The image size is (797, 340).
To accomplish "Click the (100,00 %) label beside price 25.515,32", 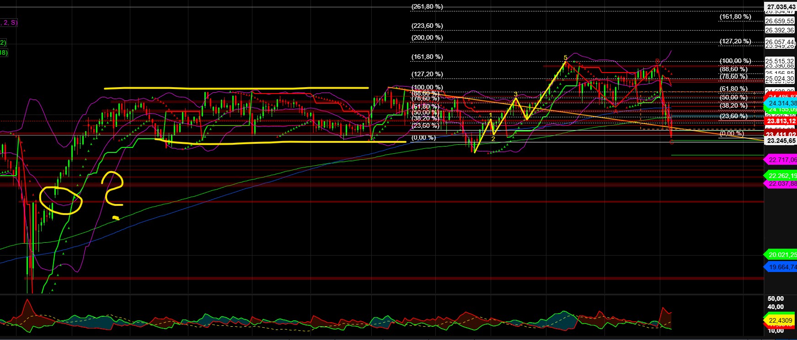I will [735, 61].
